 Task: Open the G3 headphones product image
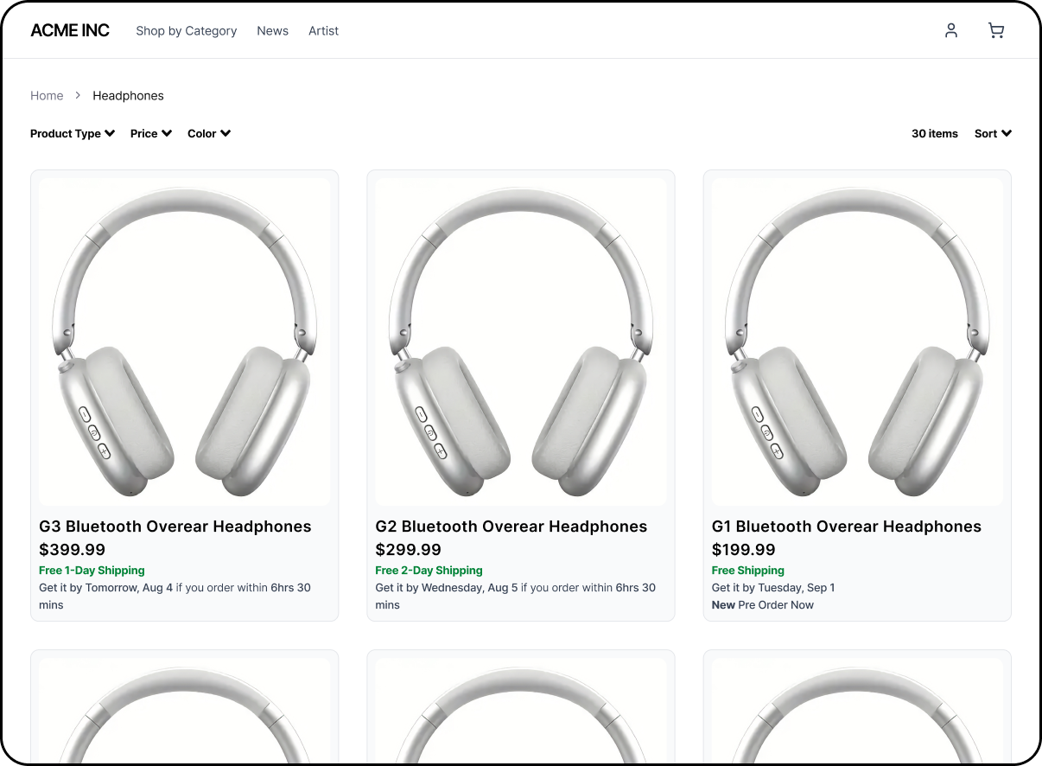[184, 342]
